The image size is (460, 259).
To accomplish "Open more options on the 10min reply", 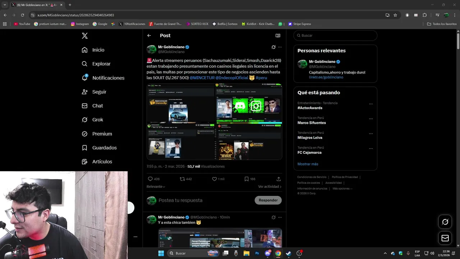I will [x=280, y=217].
